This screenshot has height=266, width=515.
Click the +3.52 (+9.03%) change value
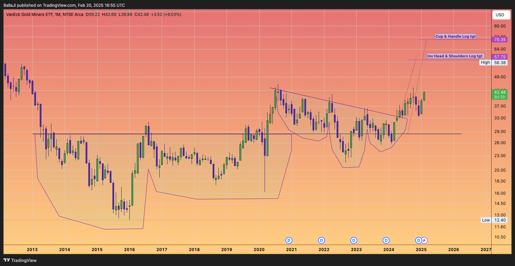(166, 15)
